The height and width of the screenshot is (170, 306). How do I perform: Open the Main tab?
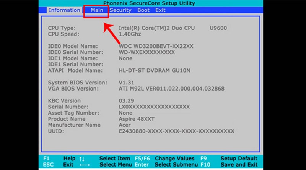coord(97,10)
